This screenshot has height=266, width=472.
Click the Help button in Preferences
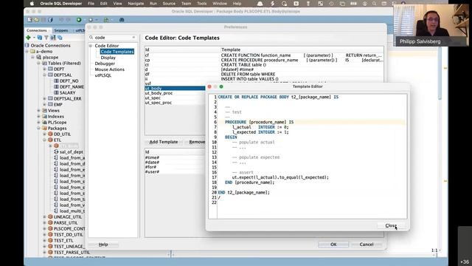(103, 245)
